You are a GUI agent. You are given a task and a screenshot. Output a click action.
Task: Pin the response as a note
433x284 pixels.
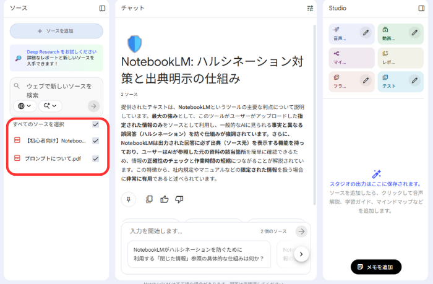[x=129, y=199]
